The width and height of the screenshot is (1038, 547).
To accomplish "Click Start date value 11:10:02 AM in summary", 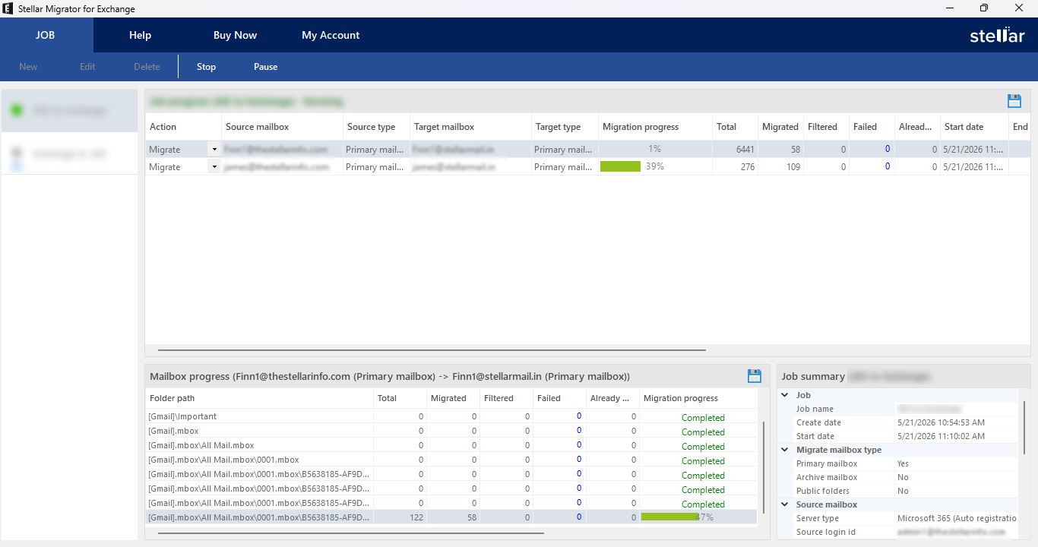I will pyautogui.click(x=941, y=436).
